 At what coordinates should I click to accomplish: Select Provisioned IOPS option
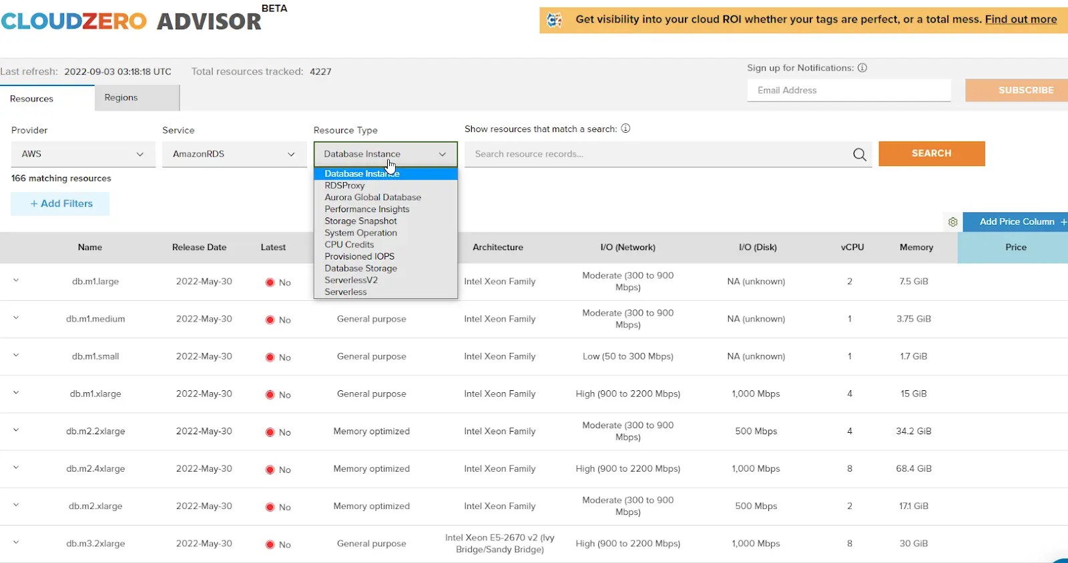point(386,256)
